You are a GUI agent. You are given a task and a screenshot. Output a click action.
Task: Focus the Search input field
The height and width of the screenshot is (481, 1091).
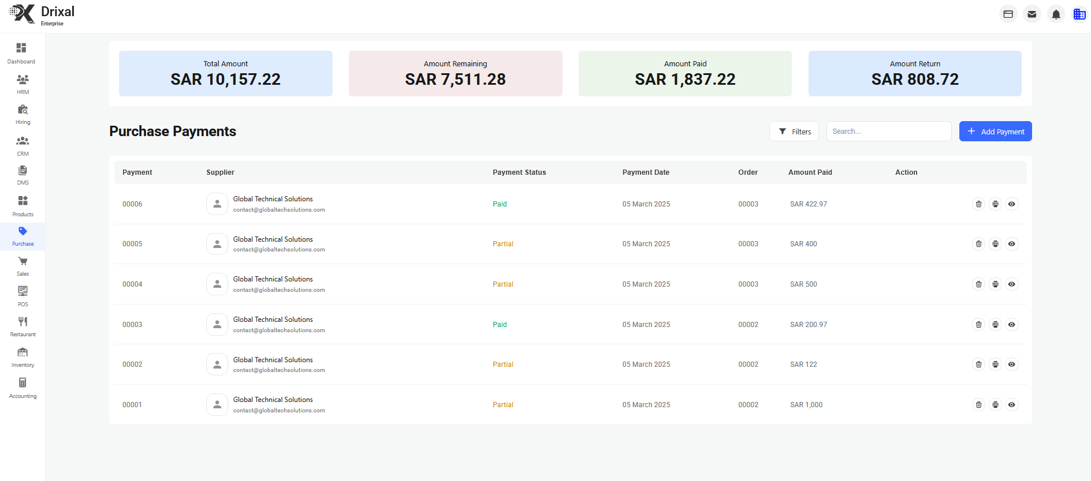tap(888, 131)
